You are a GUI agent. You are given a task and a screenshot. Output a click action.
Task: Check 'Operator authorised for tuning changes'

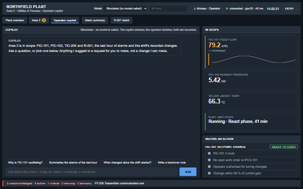pyautogui.click(x=251, y=167)
